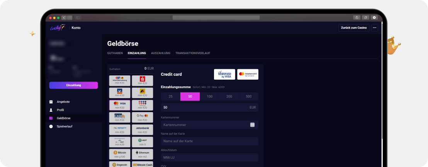This screenshot has width=428, height=167.
Task: Click the browser back arrow button
Action: (x=64, y=17)
